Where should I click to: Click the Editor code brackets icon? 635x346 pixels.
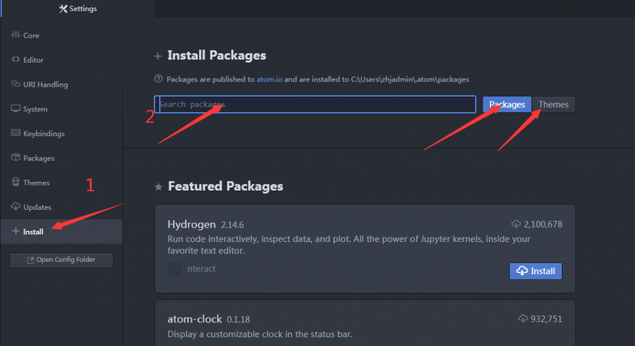(x=16, y=59)
